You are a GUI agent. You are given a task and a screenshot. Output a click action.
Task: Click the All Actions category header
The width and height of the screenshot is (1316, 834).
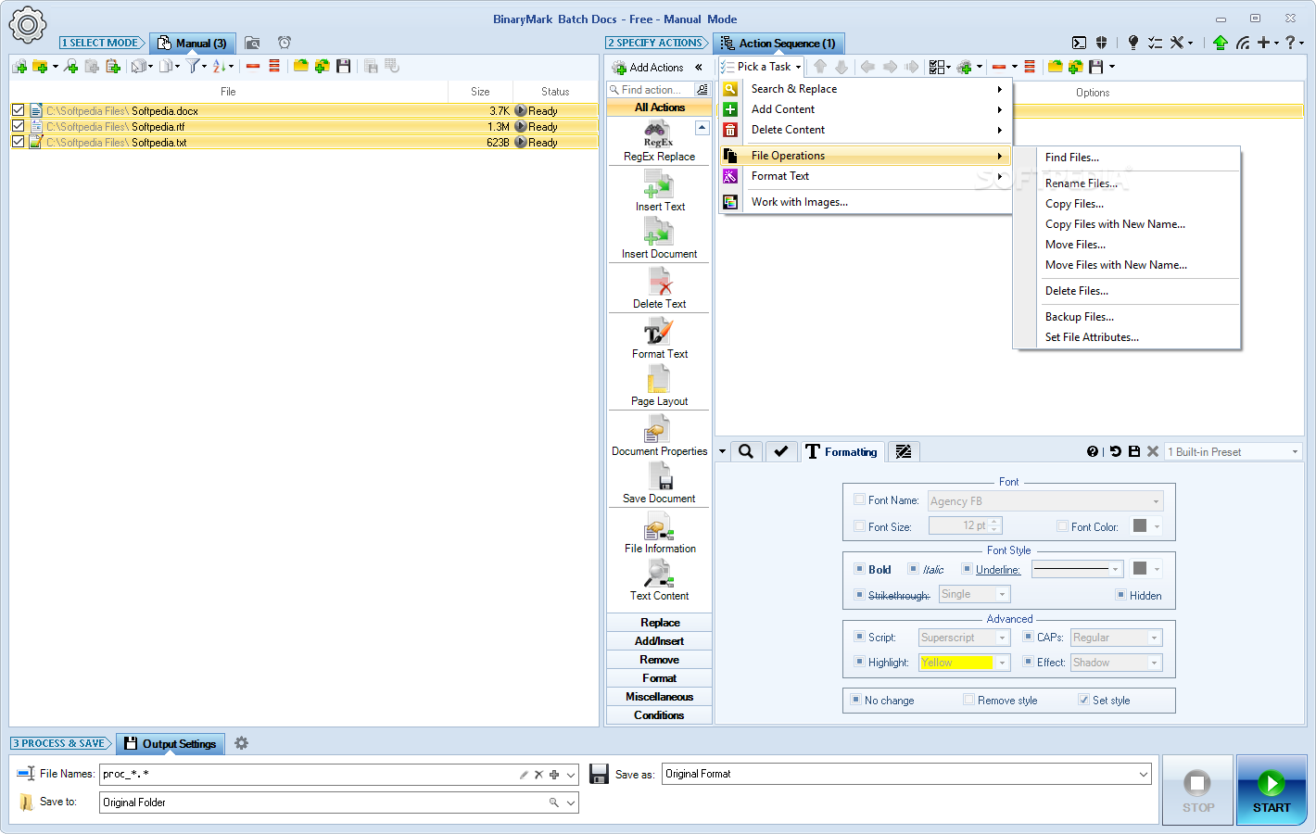click(x=659, y=107)
